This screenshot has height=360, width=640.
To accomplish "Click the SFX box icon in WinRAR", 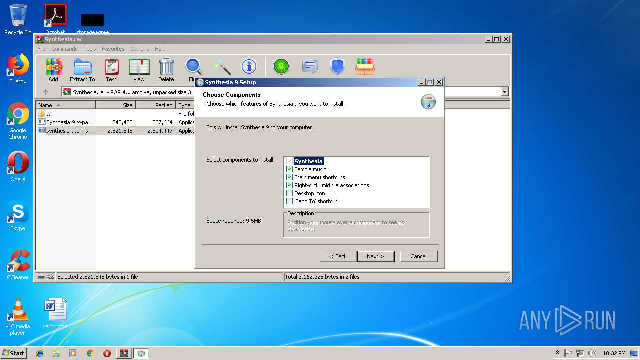I will pyautogui.click(x=365, y=66).
